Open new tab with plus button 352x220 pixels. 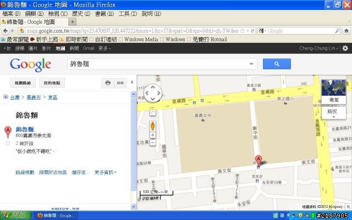pos(73,22)
